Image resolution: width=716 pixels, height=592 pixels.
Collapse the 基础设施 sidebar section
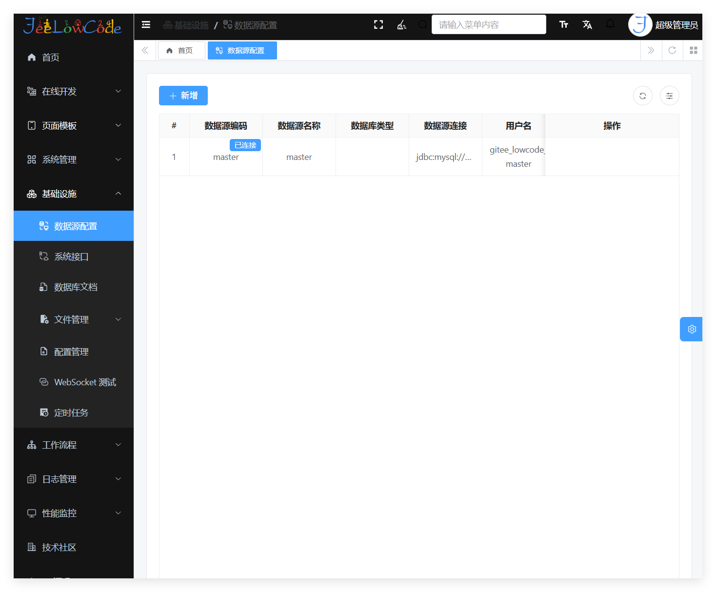[x=73, y=194]
